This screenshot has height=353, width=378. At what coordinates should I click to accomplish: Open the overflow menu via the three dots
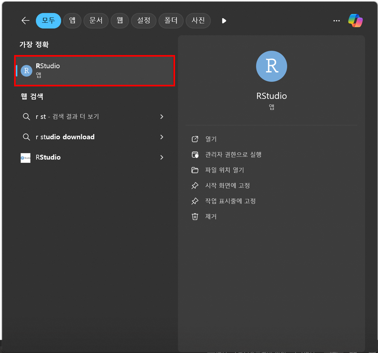[336, 20]
